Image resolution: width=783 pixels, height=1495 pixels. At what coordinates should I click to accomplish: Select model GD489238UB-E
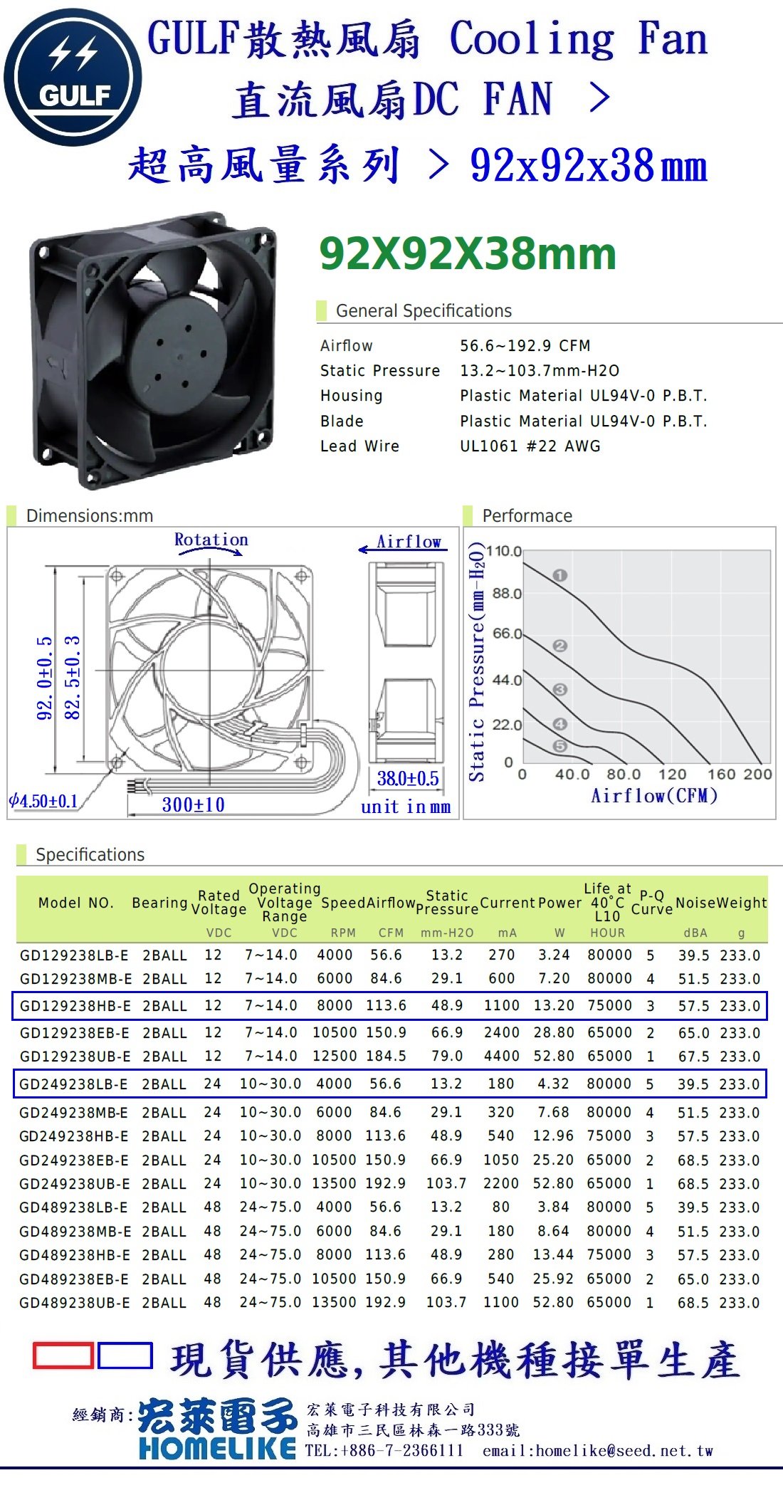tap(74, 1303)
